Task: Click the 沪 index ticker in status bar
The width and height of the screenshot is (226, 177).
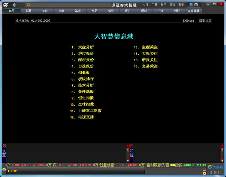Action: coord(29,165)
